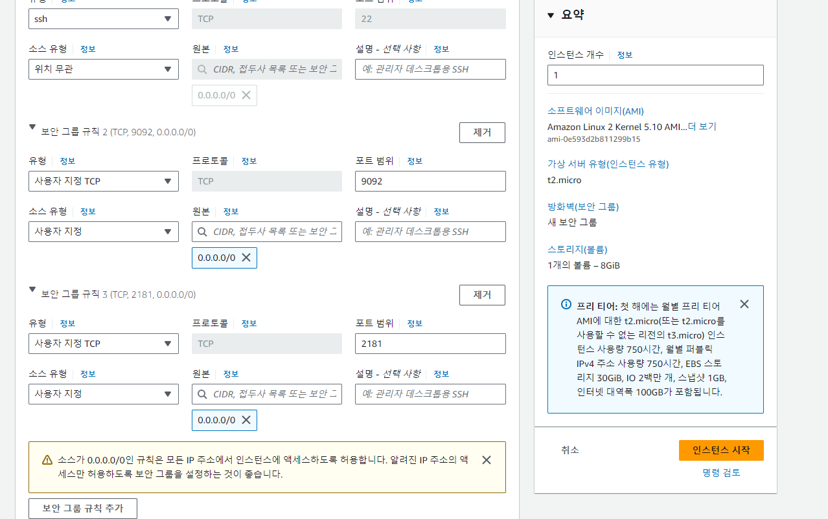Image resolution: width=828 pixels, height=519 pixels.
Task: Click the port range field showing 9092
Action: click(x=430, y=181)
